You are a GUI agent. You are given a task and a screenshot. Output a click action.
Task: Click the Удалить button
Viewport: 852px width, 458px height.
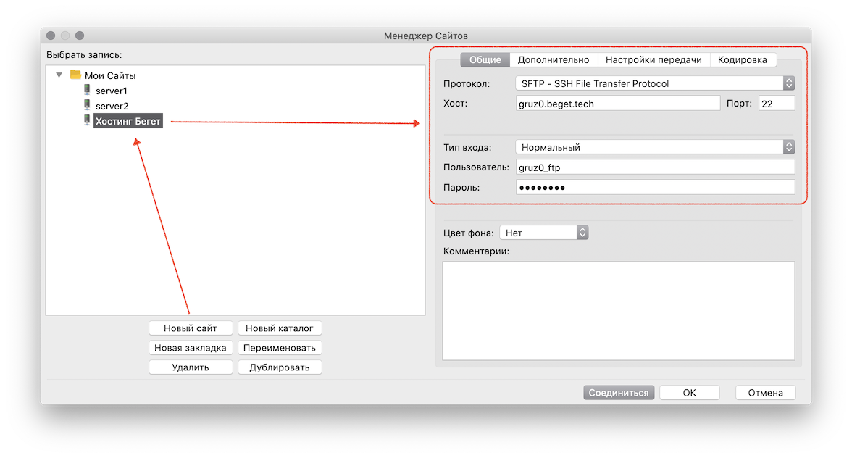click(x=191, y=367)
